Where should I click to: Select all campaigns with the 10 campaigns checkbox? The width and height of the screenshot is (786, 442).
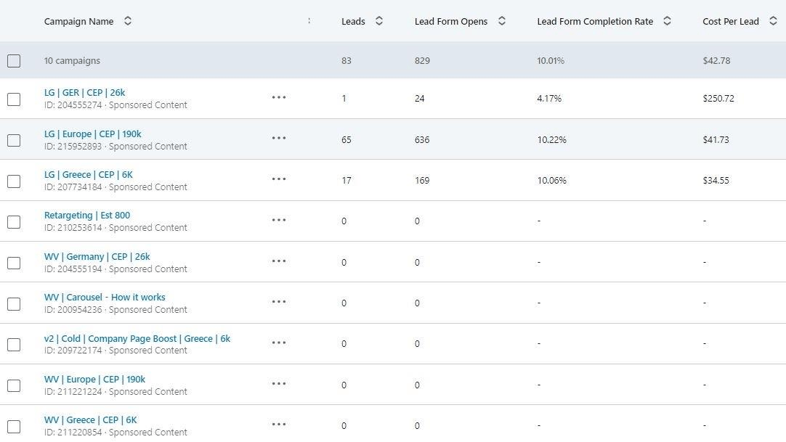pos(14,61)
